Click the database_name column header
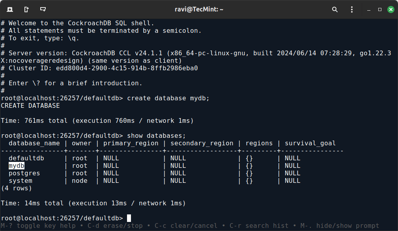The image size is (398, 231). pos(34,143)
